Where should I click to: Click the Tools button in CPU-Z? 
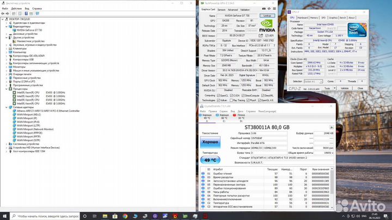(327, 89)
